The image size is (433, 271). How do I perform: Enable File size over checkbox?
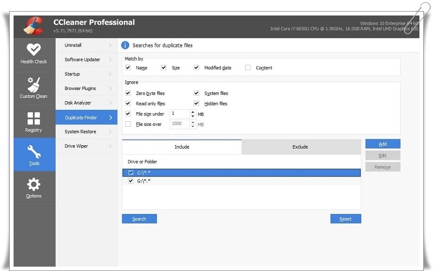point(128,124)
